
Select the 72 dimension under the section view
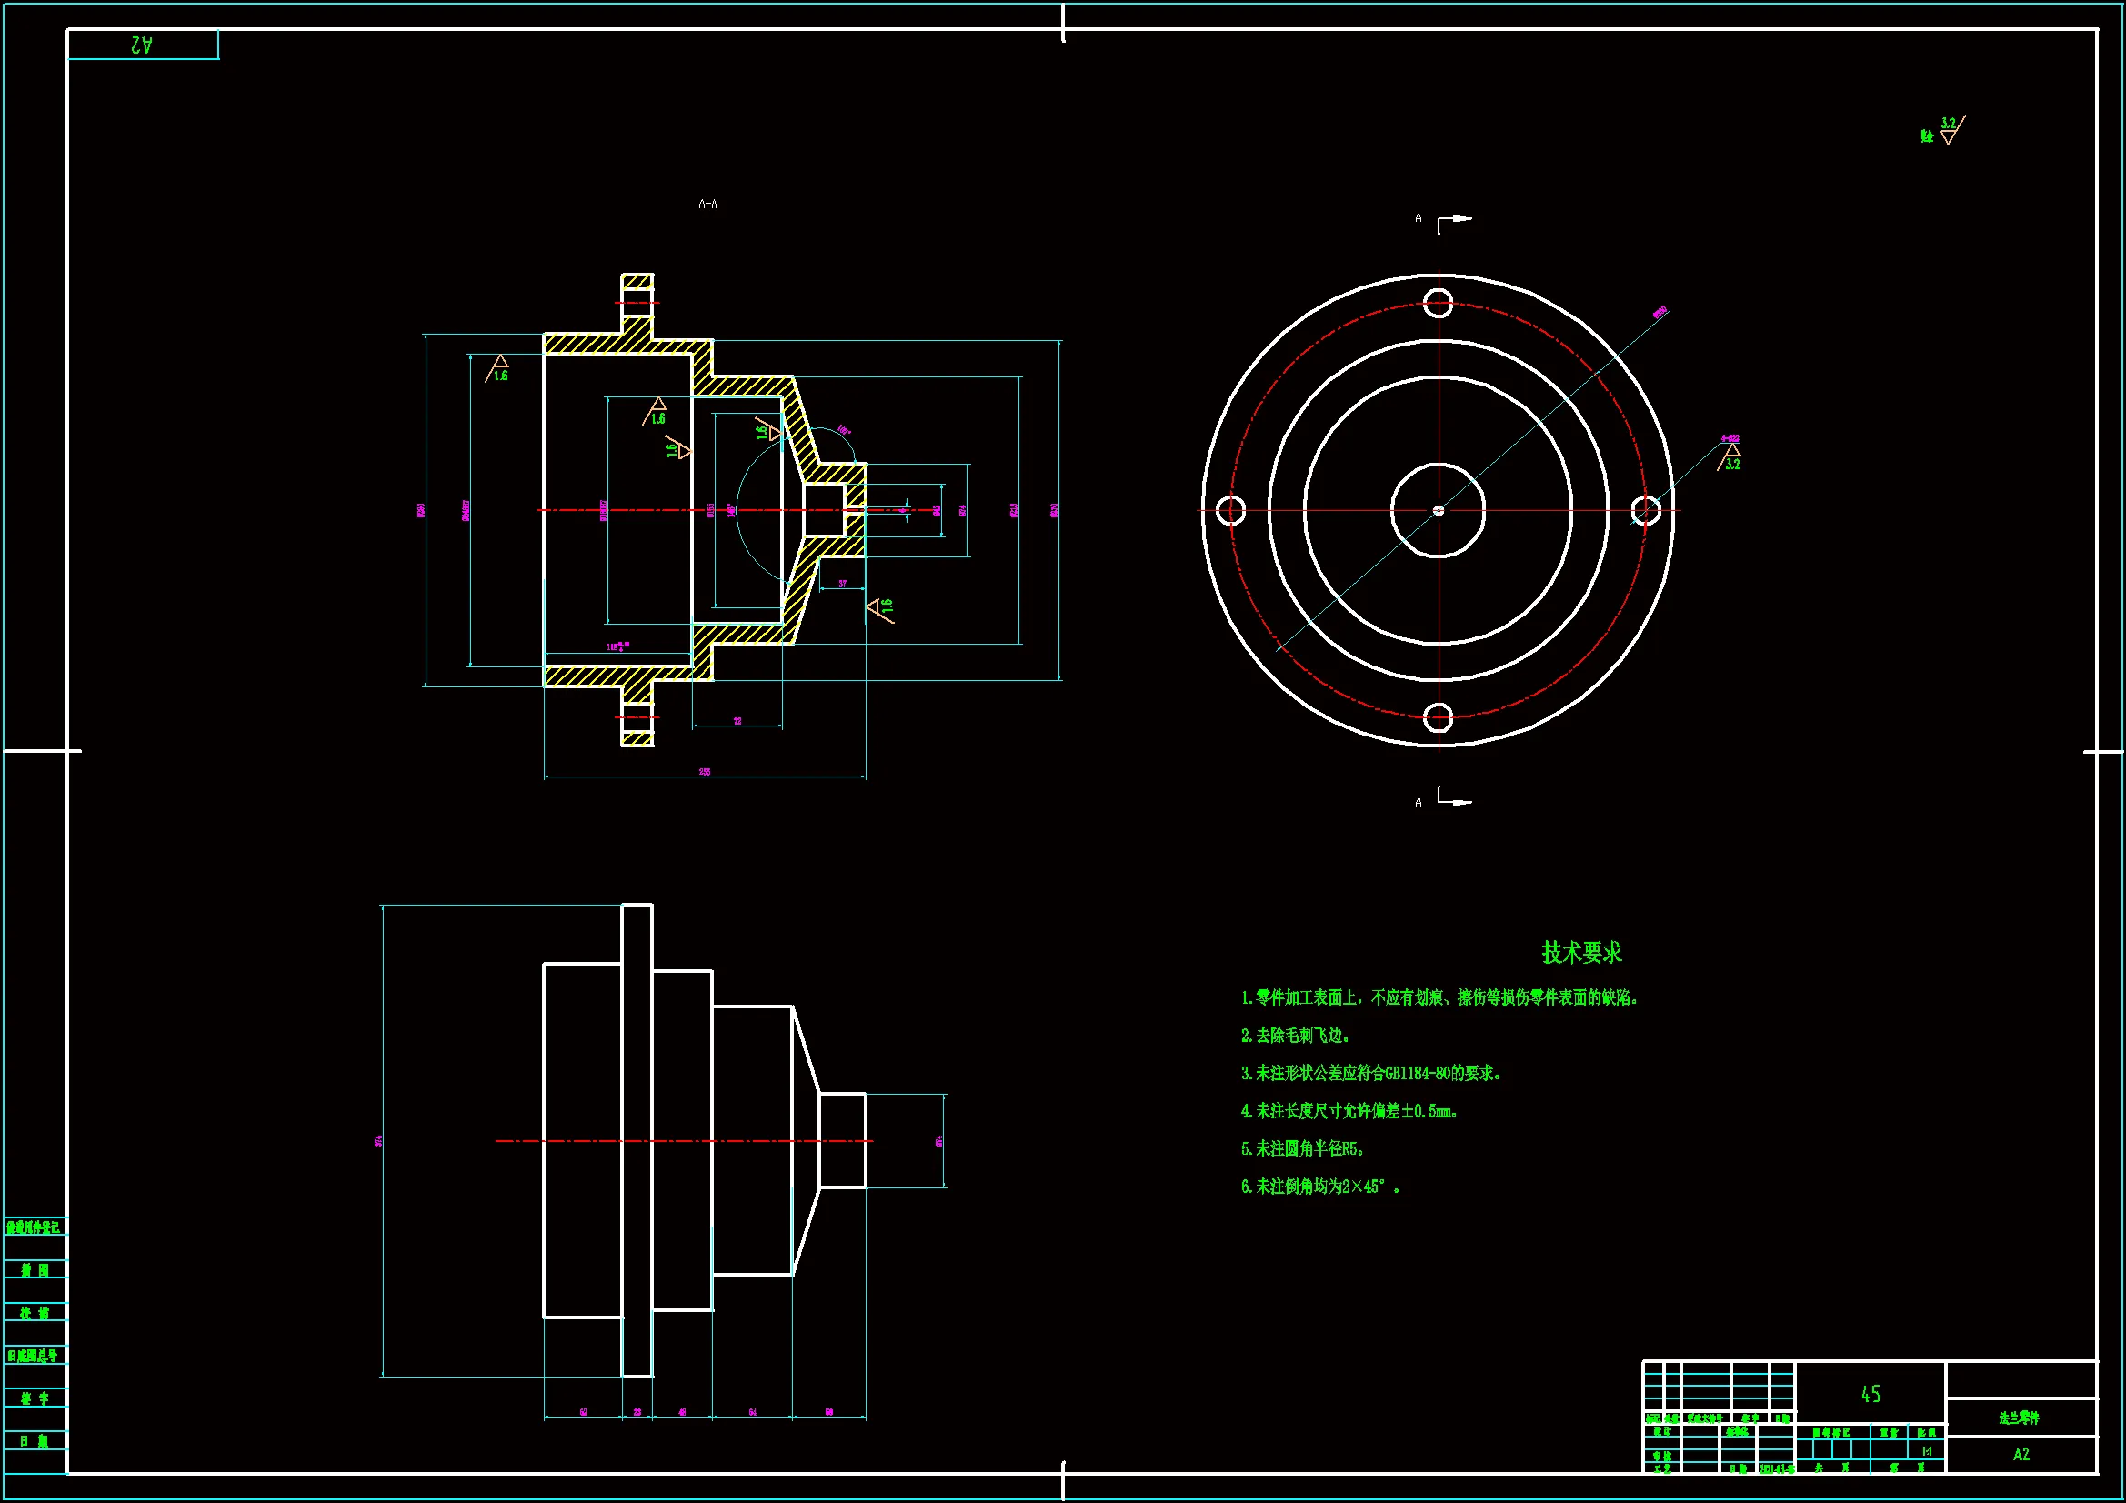point(737,720)
